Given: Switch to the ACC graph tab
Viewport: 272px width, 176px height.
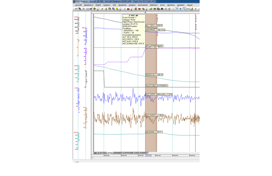Looking at the screenshot, I should pyautogui.click(x=137, y=153).
